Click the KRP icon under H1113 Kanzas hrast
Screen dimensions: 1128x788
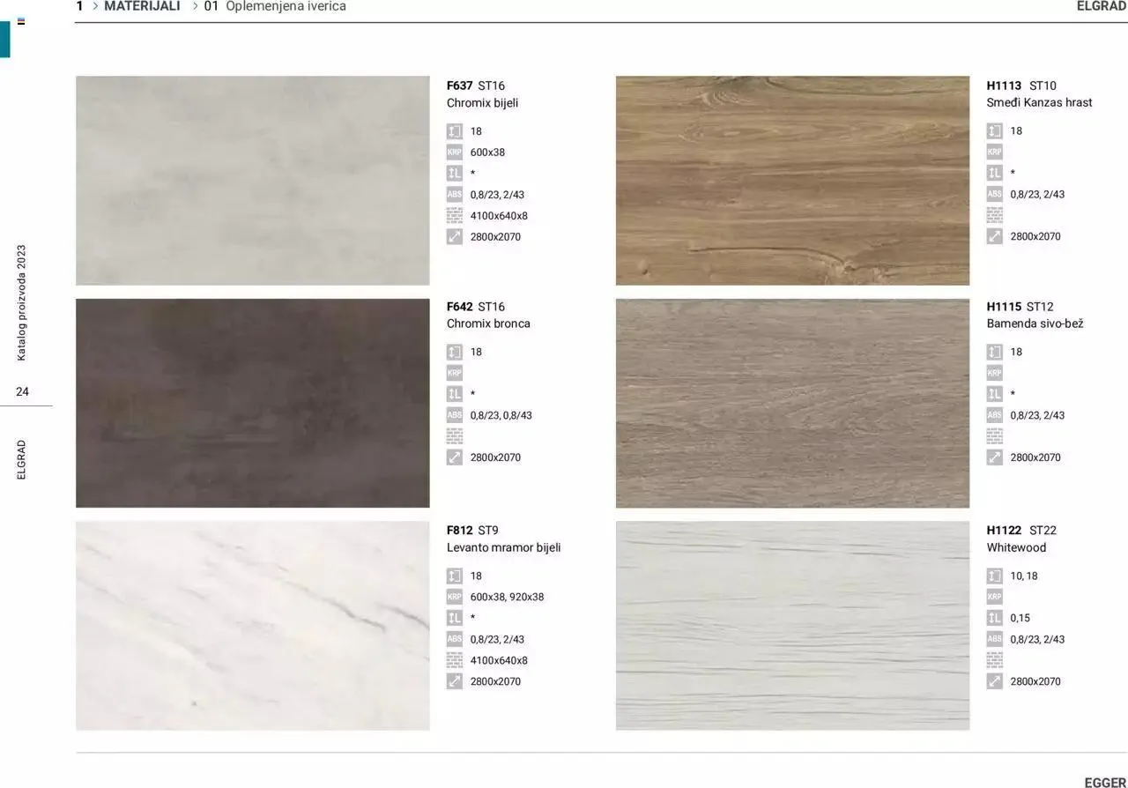[x=994, y=152]
